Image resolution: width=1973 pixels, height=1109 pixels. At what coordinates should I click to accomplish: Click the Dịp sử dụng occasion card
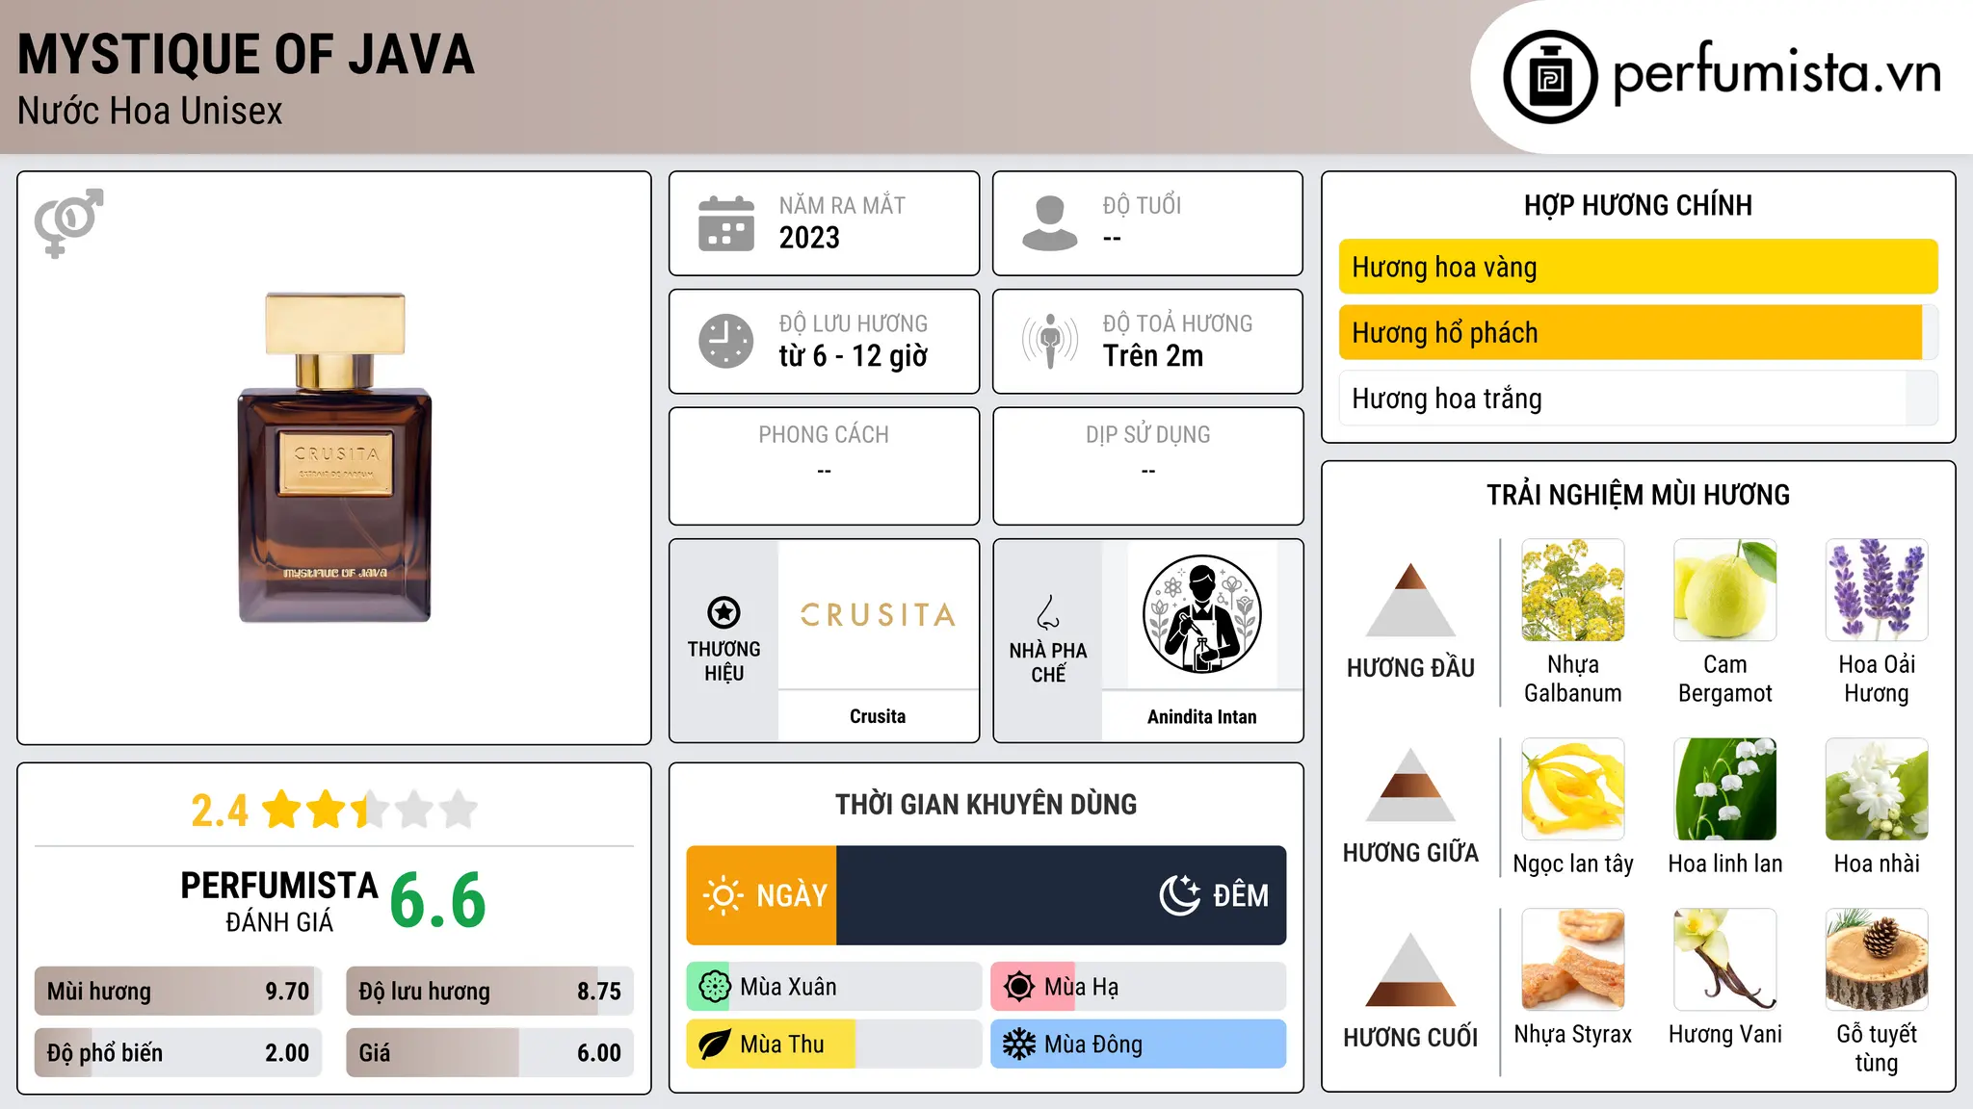[1147, 466]
